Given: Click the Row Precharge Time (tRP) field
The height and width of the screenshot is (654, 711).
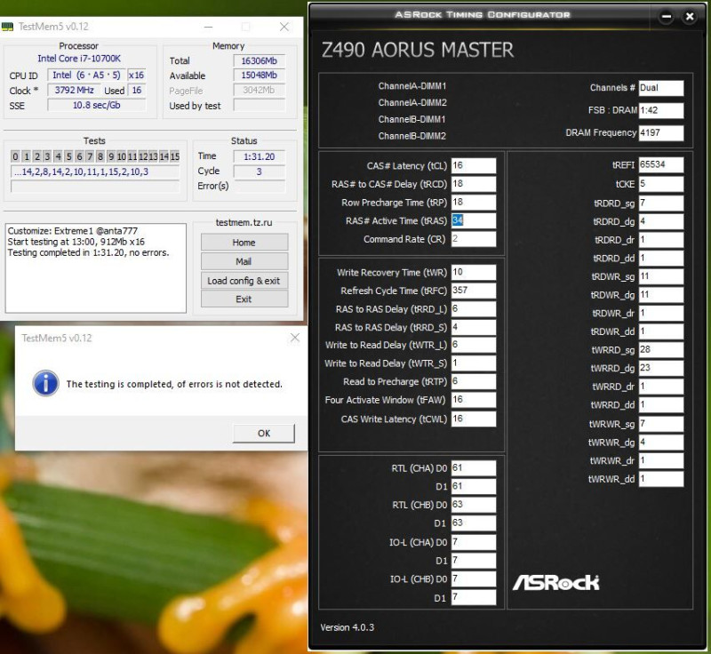Looking at the screenshot, I should pos(474,202).
